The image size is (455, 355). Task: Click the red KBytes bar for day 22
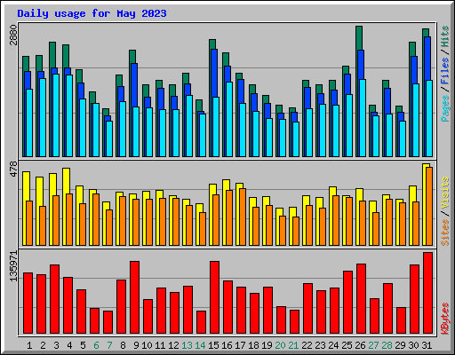tap(307, 309)
